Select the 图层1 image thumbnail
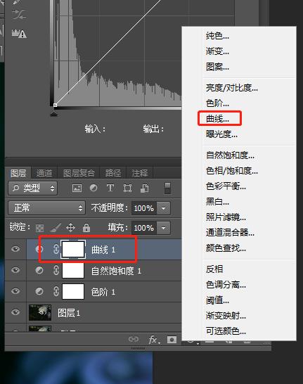The height and width of the screenshot is (384, 303). click(40, 312)
